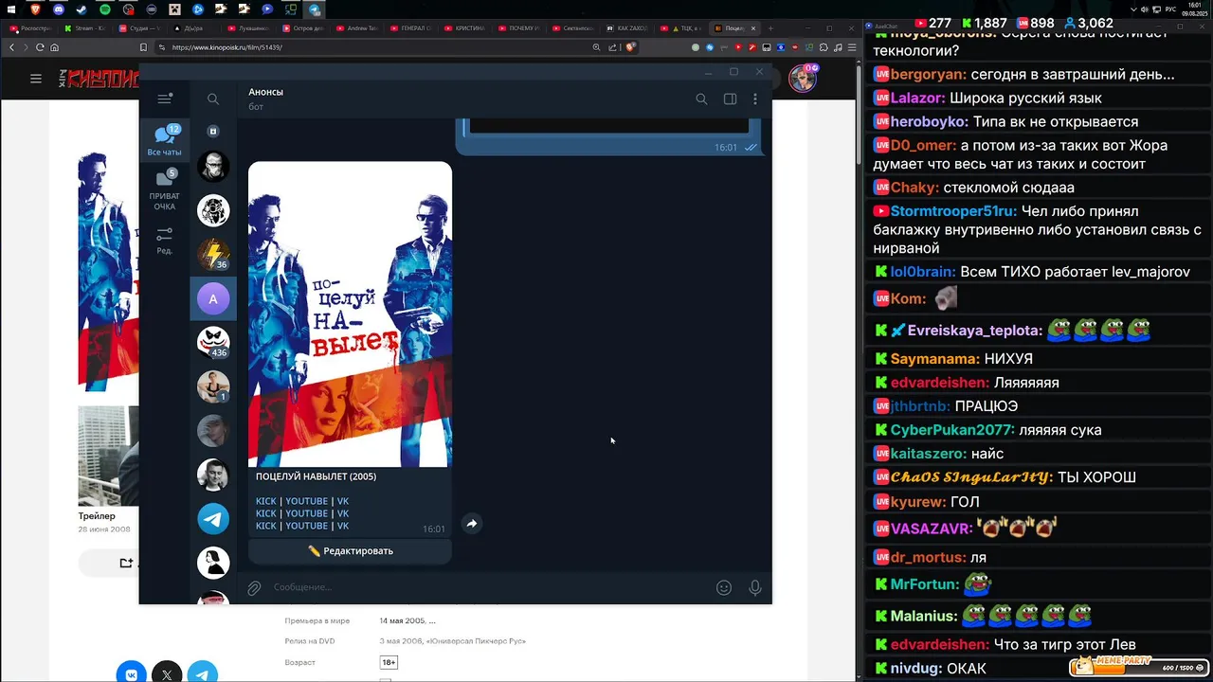Click the browser back arrow
Image resolution: width=1213 pixels, height=682 pixels.
[11, 47]
